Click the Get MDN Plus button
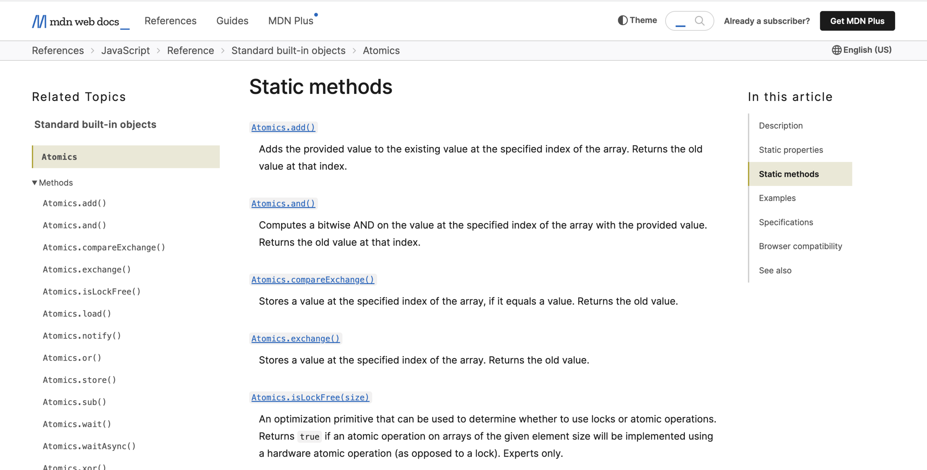 [x=857, y=21]
